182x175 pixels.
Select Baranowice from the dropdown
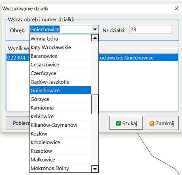(x=61, y=56)
